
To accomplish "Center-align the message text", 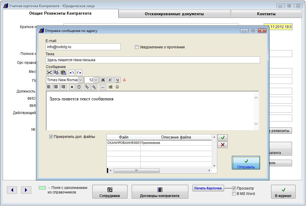I will tap(56, 87).
